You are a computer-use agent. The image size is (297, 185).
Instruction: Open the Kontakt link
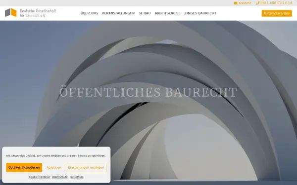point(245,3)
